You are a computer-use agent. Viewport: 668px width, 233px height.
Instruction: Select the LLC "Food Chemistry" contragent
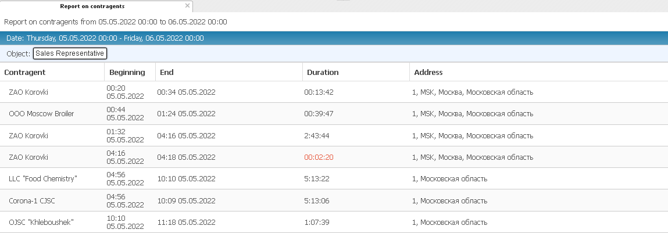(x=43, y=179)
